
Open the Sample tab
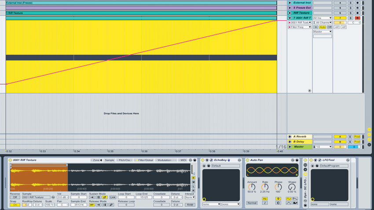click(x=110, y=160)
